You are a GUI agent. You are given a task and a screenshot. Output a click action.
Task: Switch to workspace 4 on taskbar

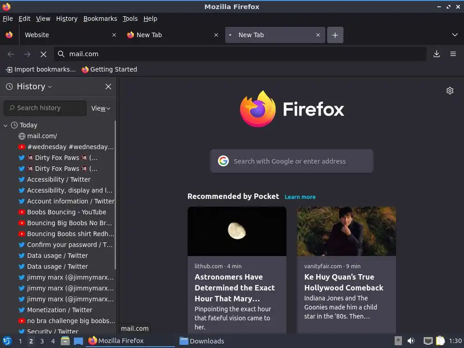point(53,341)
